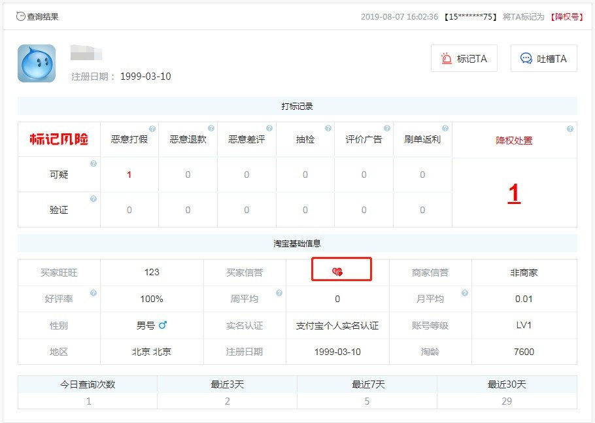595x423 pixels.
Task: Click the blue male gender symbol
Action: point(163,325)
